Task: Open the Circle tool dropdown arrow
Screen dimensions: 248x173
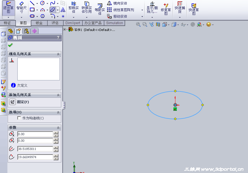Action: (x=47, y=3)
